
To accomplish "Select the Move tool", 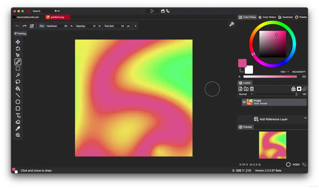I will [x=18, y=42].
